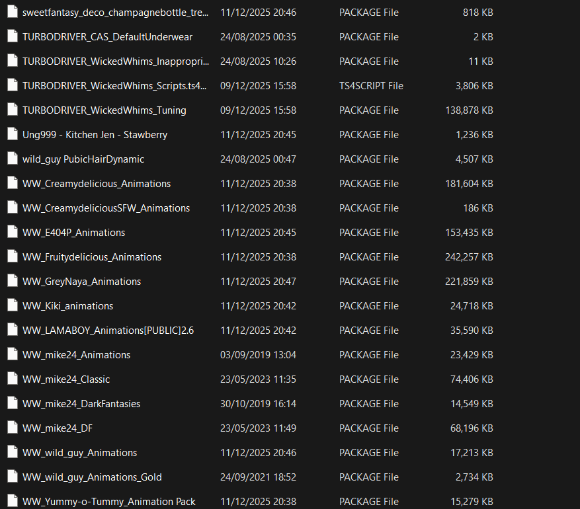Select WW_mike24_Animations file name

76,355
